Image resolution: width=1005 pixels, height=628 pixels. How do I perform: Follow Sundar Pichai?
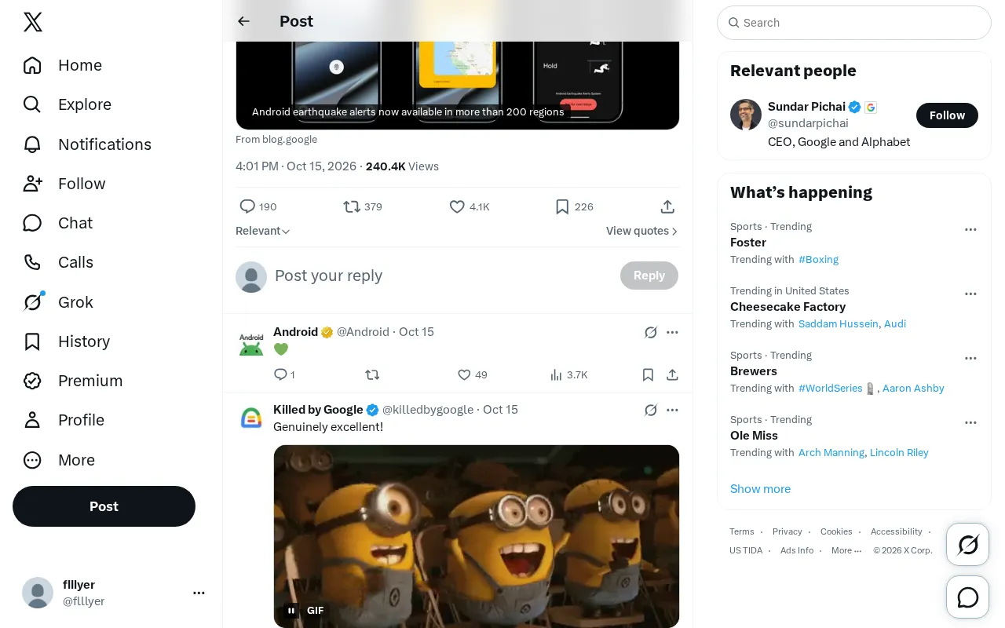pyautogui.click(x=947, y=115)
